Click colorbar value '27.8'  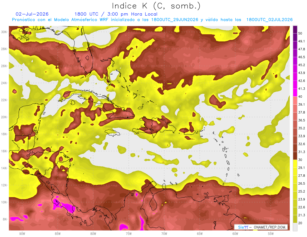pyautogui.click(x=302, y=176)
